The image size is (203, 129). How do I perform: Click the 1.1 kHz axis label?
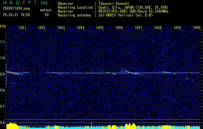click(x=3, y=42)
